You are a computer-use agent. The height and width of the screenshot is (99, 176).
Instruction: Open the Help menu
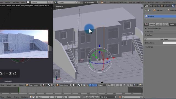tap(23, 2)
